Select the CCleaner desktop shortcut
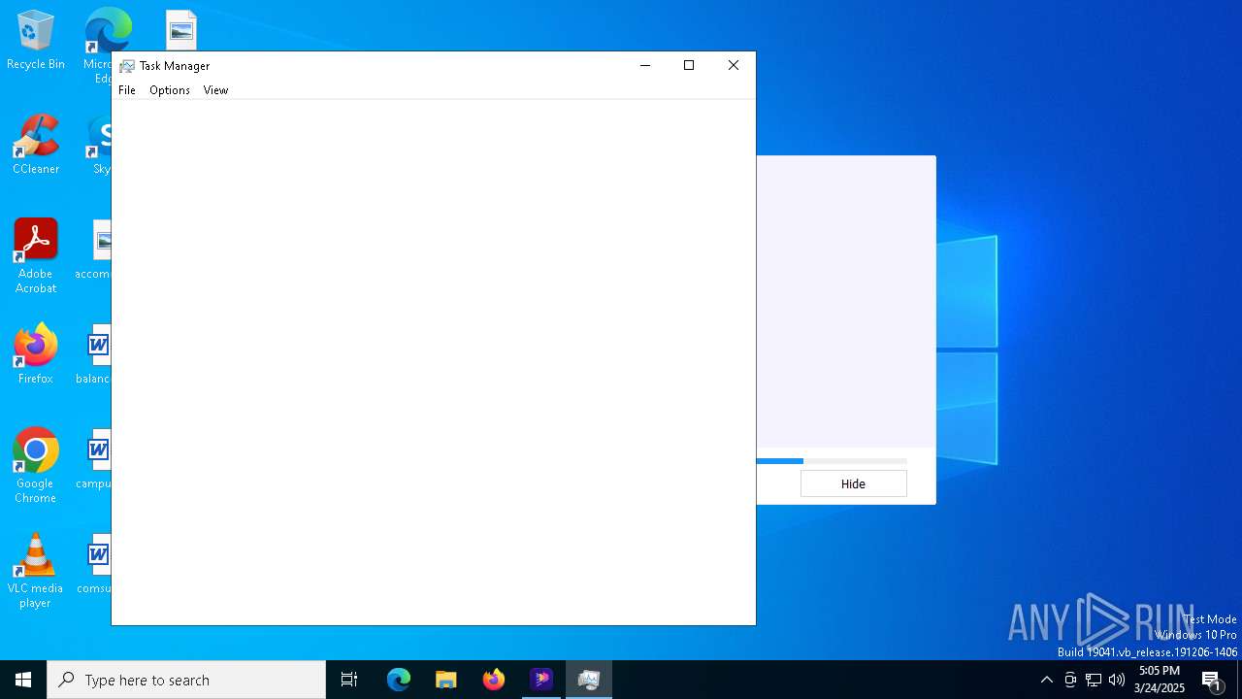Viewport: 1242px width, 699px height. click(36, 146)
